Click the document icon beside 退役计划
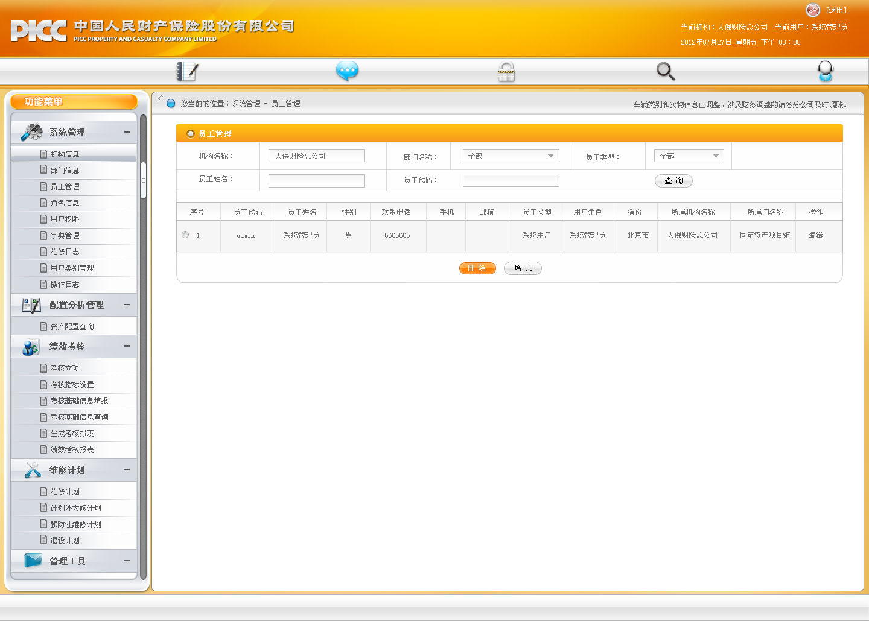 (43, 540)
